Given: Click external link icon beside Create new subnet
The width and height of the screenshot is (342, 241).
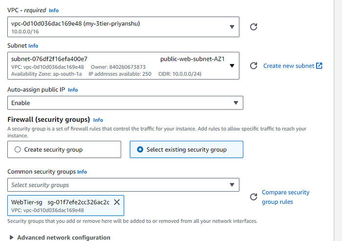Looking at the screenshot, I should pyautogui.click(x=319, y=66).
